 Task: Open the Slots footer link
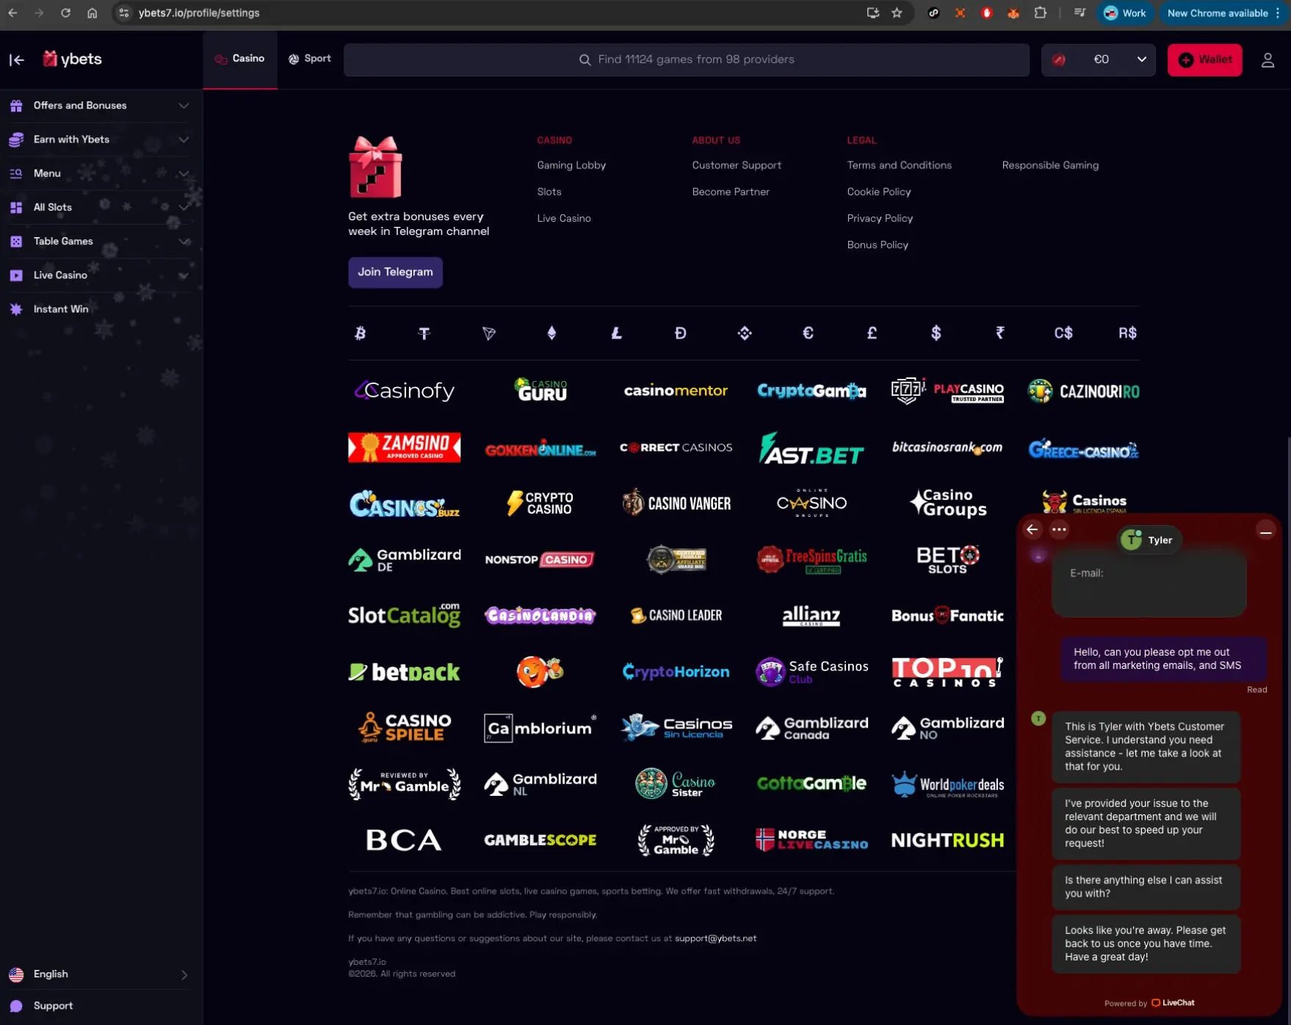(549, 192)
